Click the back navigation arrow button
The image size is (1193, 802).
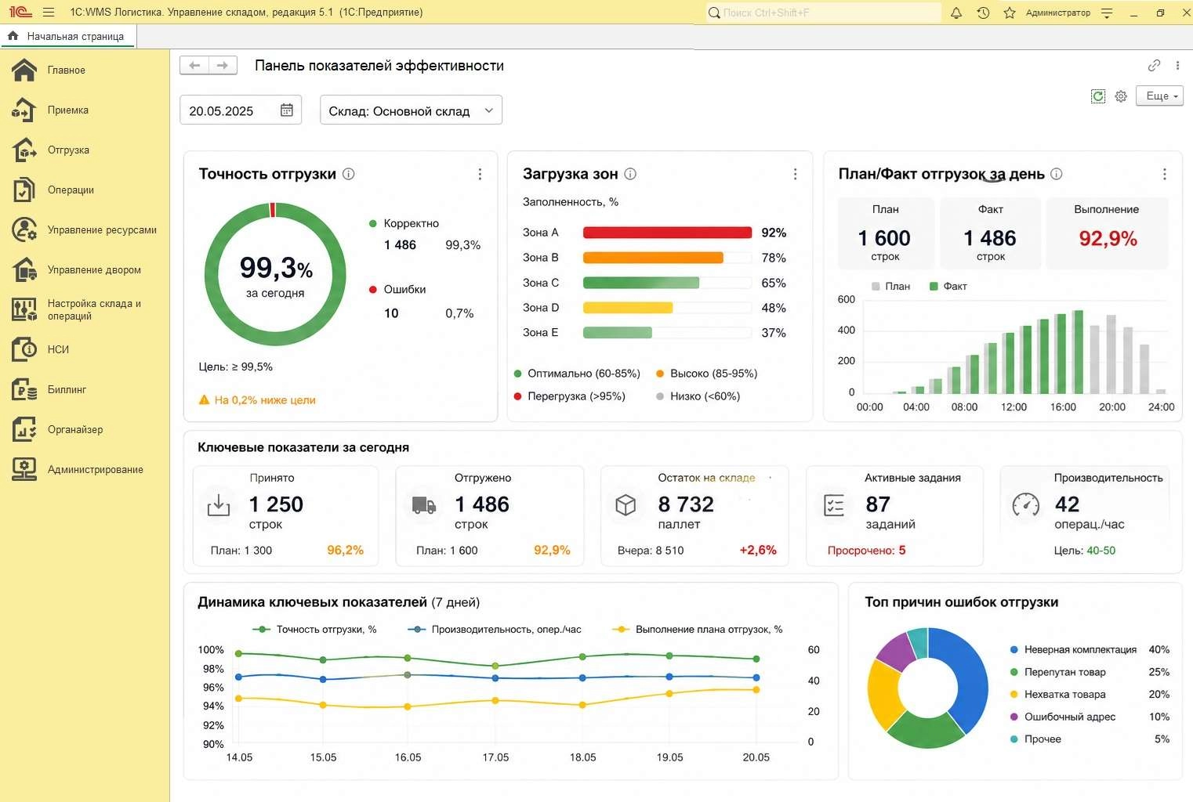point(194,66)
